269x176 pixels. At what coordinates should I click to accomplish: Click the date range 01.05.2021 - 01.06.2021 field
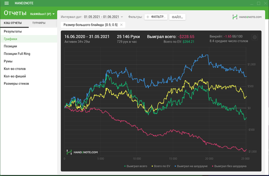(101, 17)
